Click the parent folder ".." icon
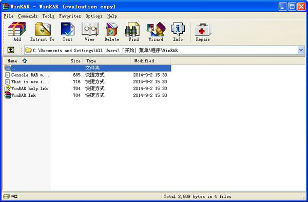This screenshot has width=308, height=202. tap(8, 68)
